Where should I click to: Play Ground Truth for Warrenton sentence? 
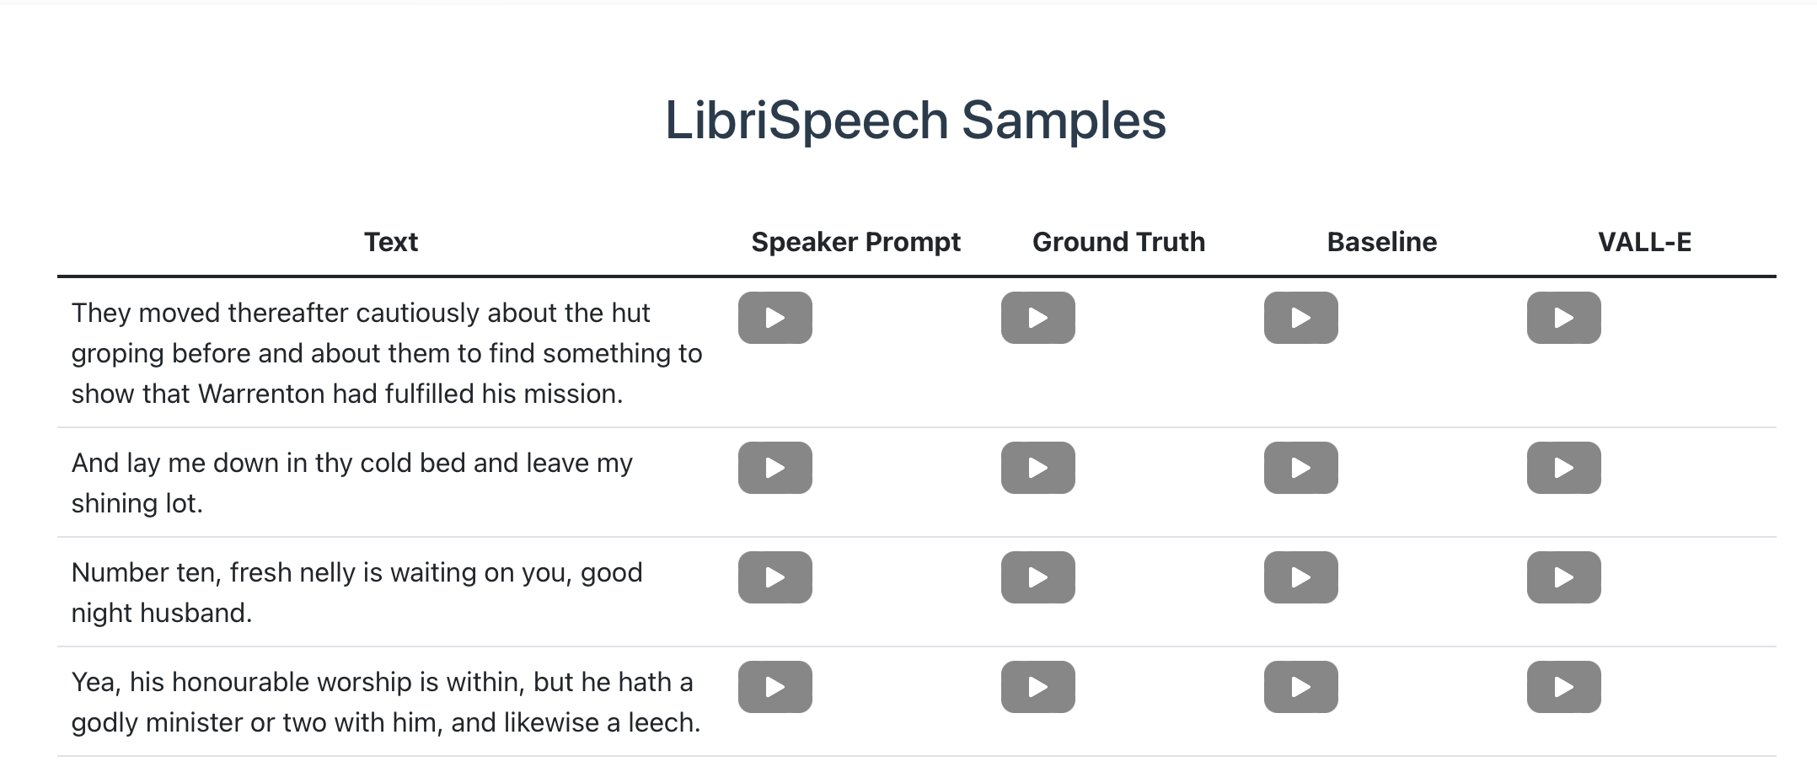tap(1038, 318)
